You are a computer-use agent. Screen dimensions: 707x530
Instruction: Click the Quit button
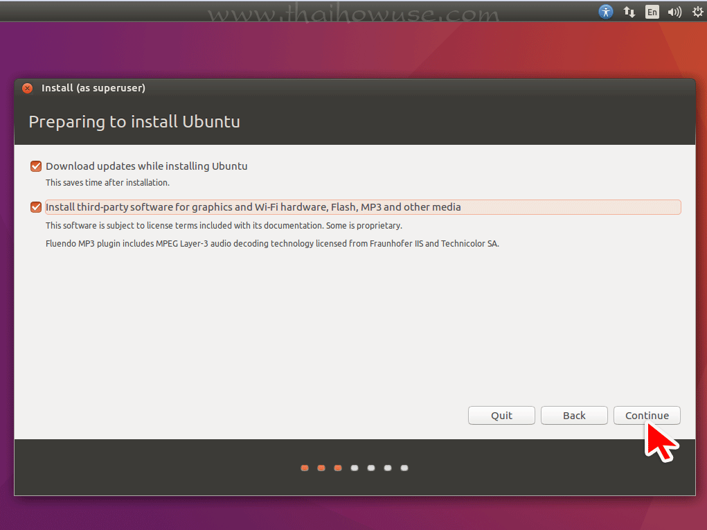(x=501, y=416)
